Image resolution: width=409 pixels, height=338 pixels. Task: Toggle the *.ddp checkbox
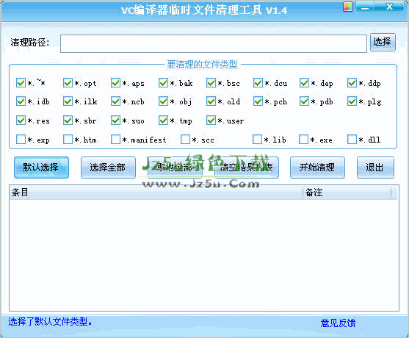(x=352, y=83)
